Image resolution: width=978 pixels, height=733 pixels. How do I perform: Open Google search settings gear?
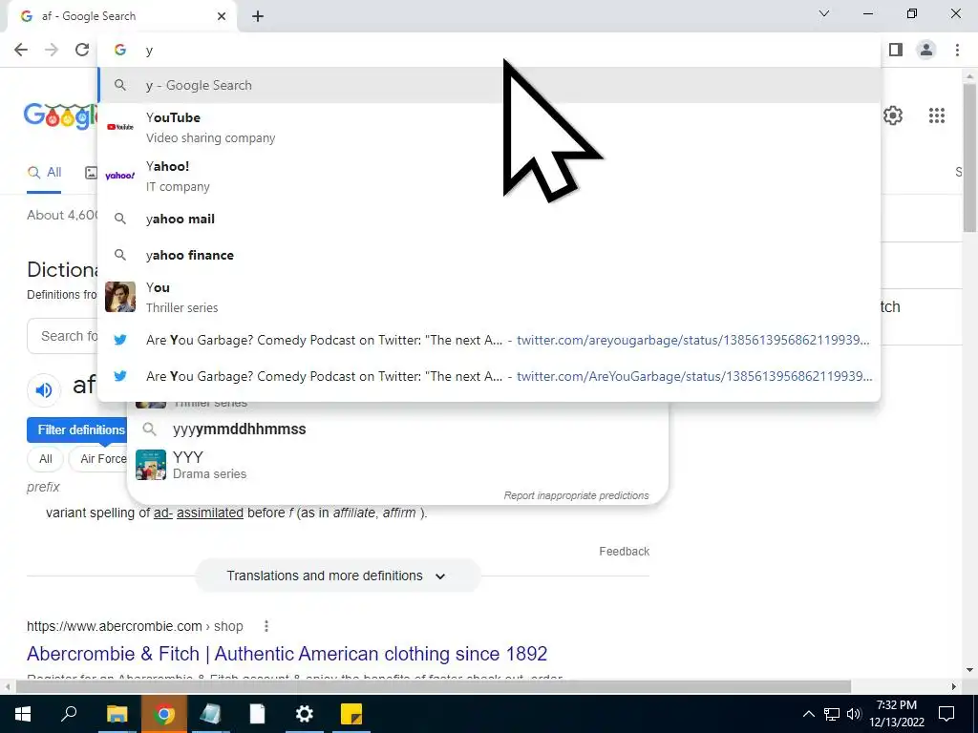pos(893,115)
